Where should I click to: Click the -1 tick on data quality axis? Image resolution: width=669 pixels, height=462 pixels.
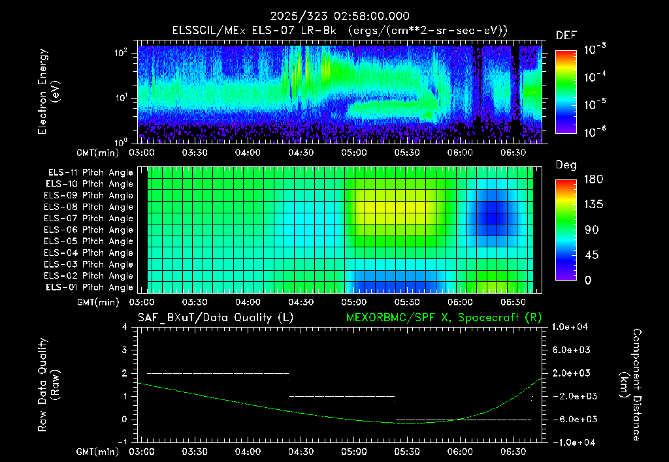click(x=122, y=442)
